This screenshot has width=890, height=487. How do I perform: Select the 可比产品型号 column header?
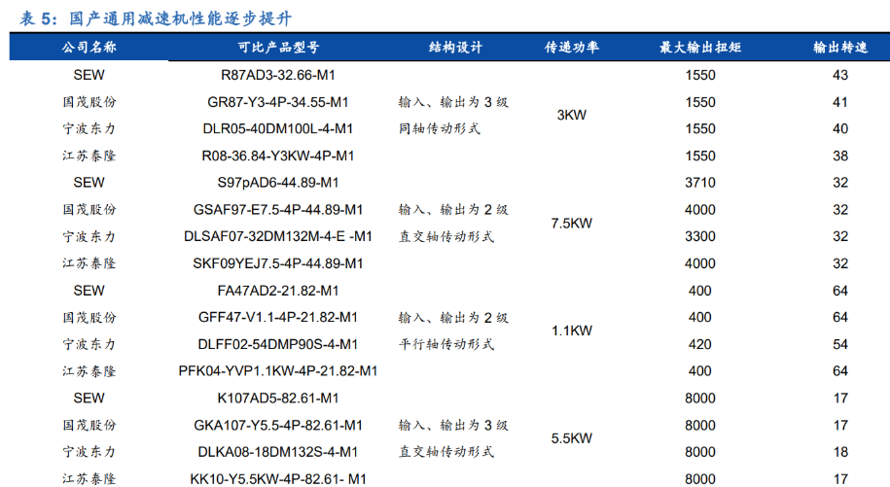pyautogui.click(x=278, y=47)
